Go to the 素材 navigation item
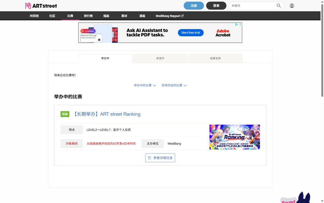324x203 pixels. point(124,16)
